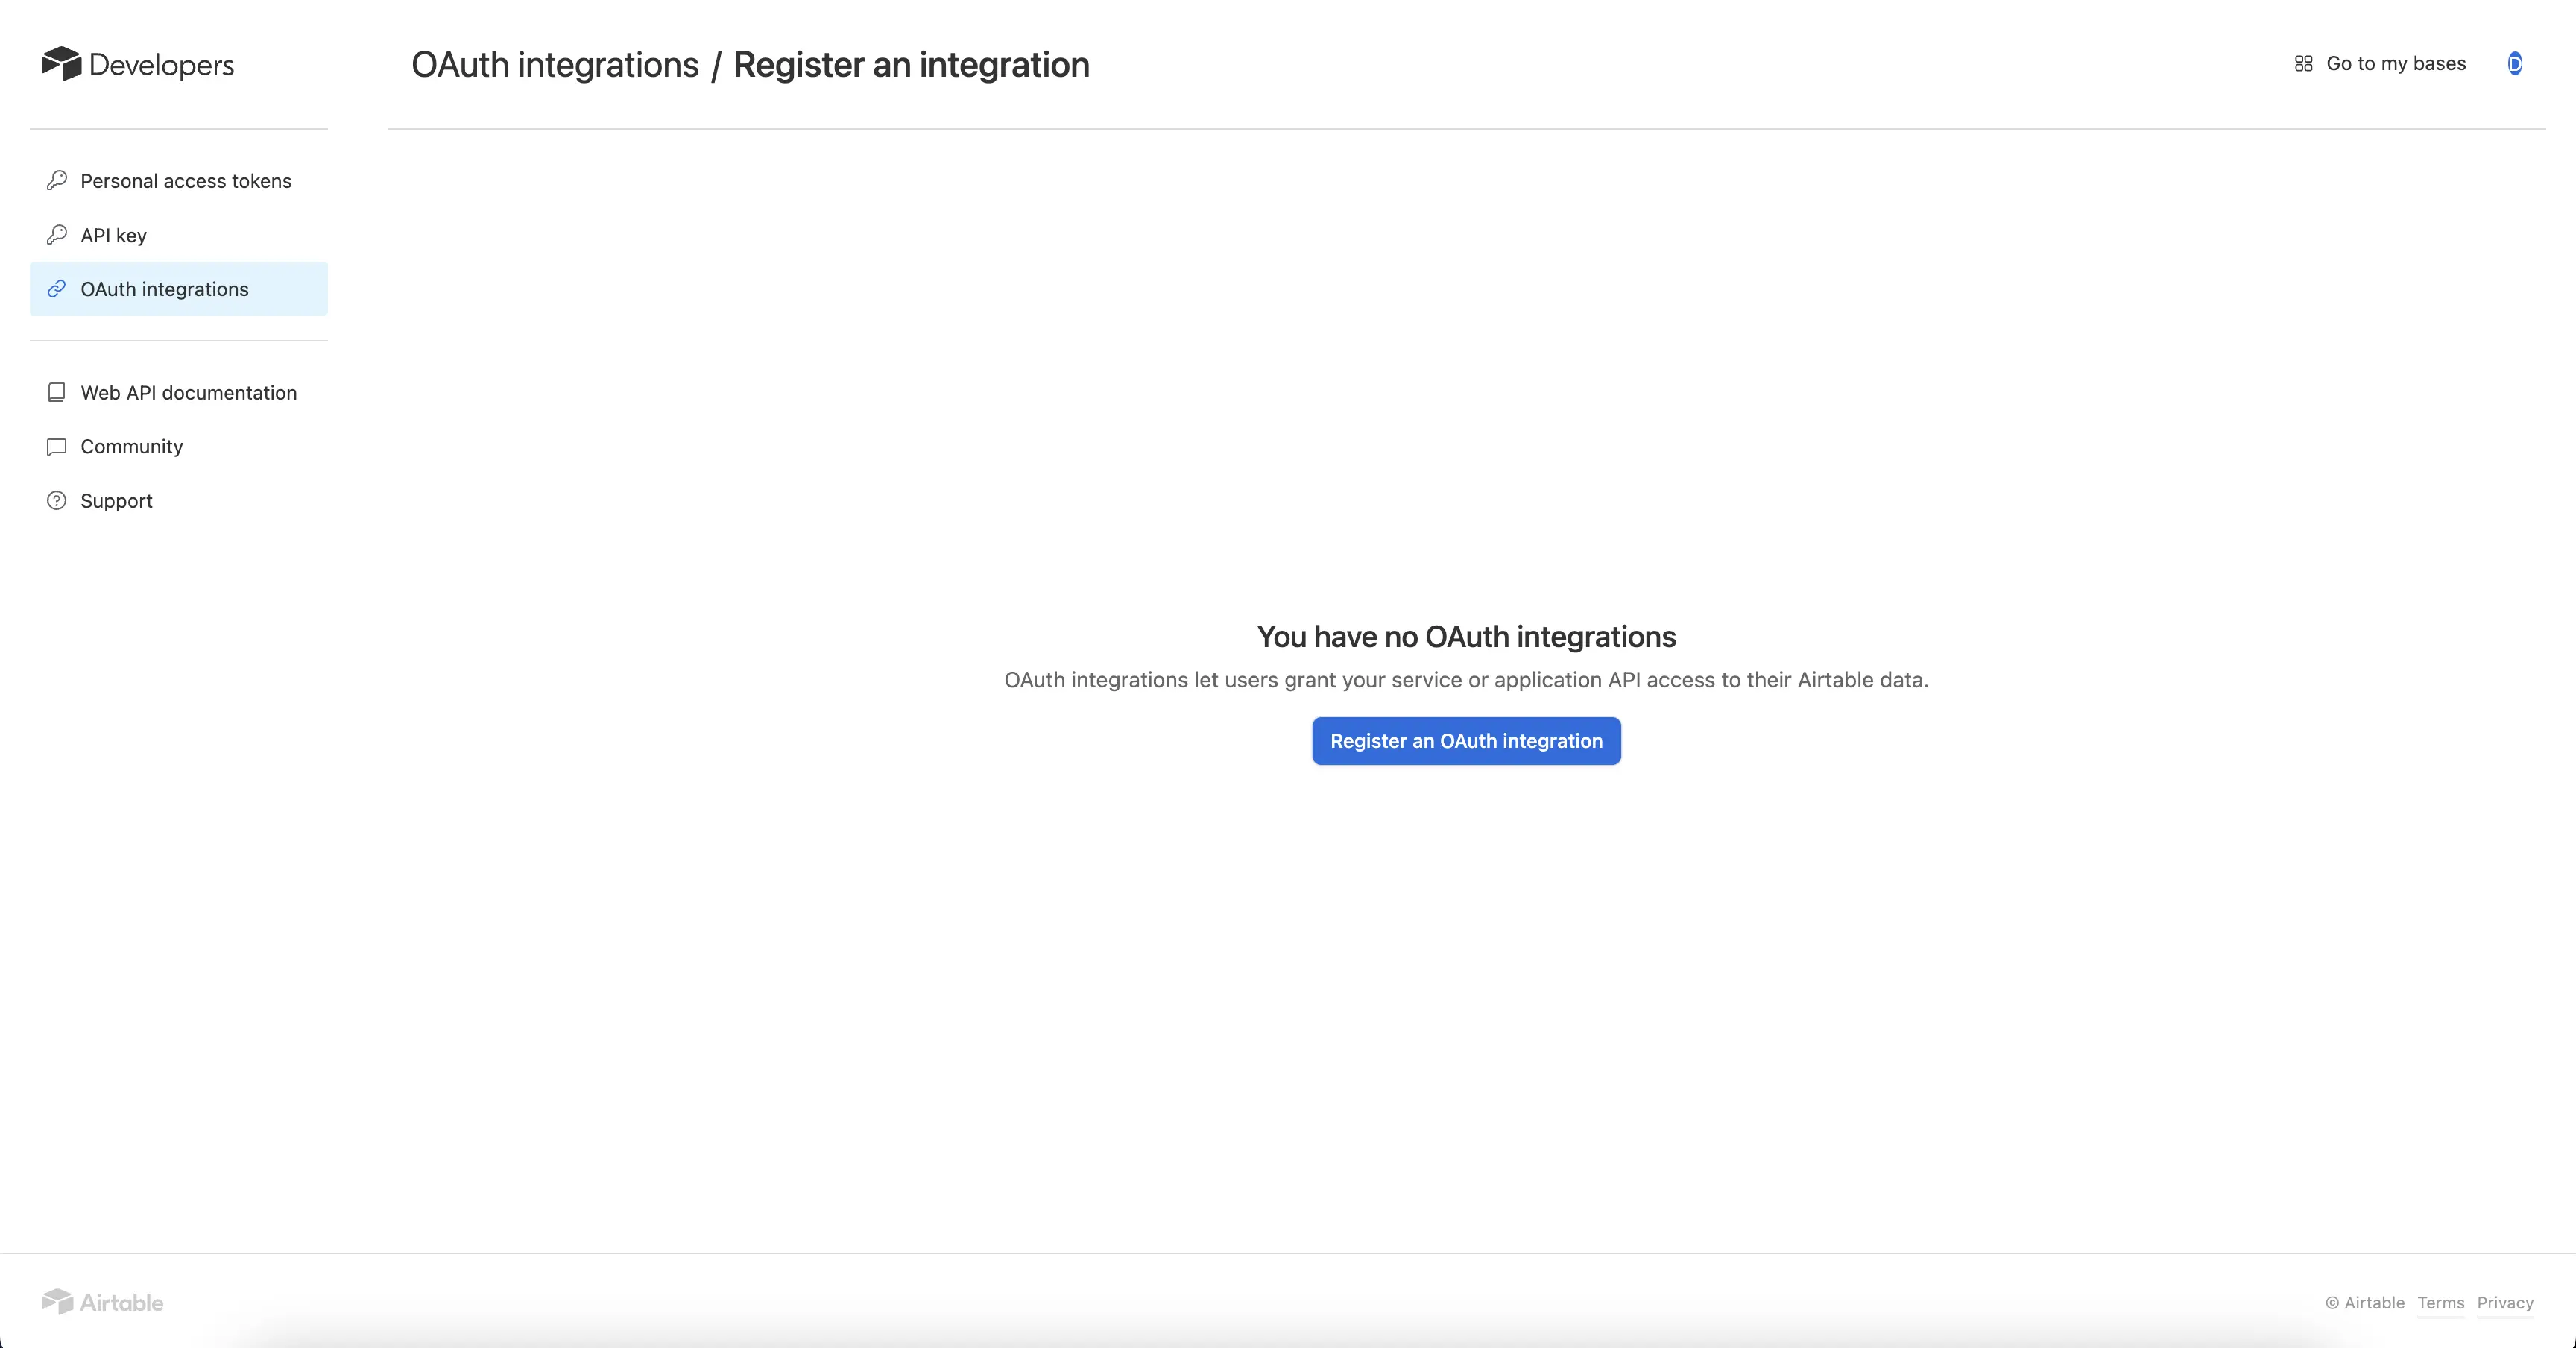This screenshot has height=1348, width=2576.
Task: Click the key icon beside Personal access tokens
Action: pyautogui.click(x=57, y=180)
